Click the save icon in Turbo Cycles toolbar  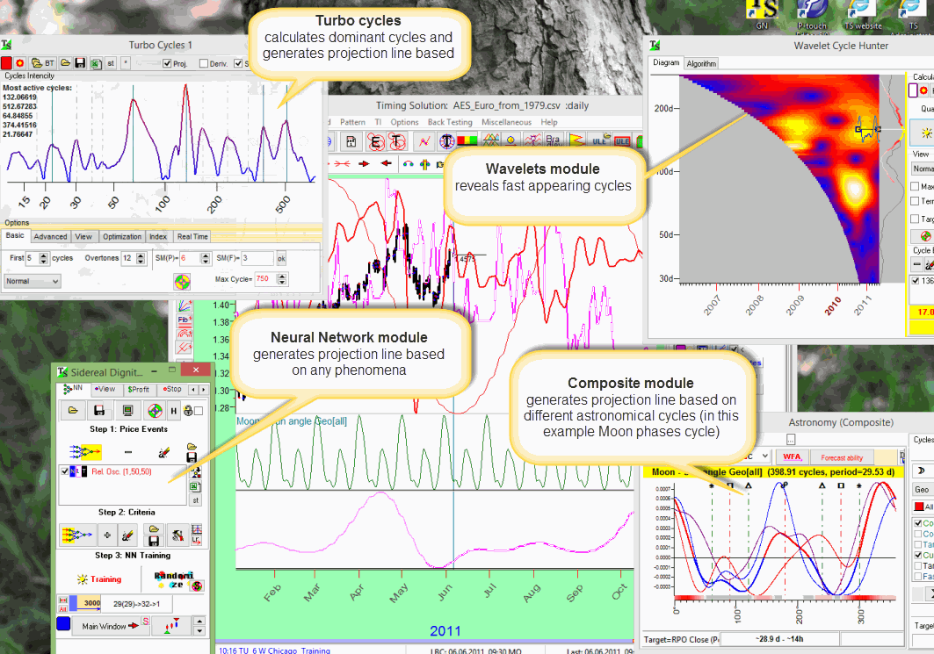[79, 63]
